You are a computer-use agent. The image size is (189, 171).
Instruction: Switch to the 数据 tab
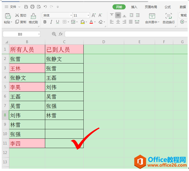pos(183,7)
